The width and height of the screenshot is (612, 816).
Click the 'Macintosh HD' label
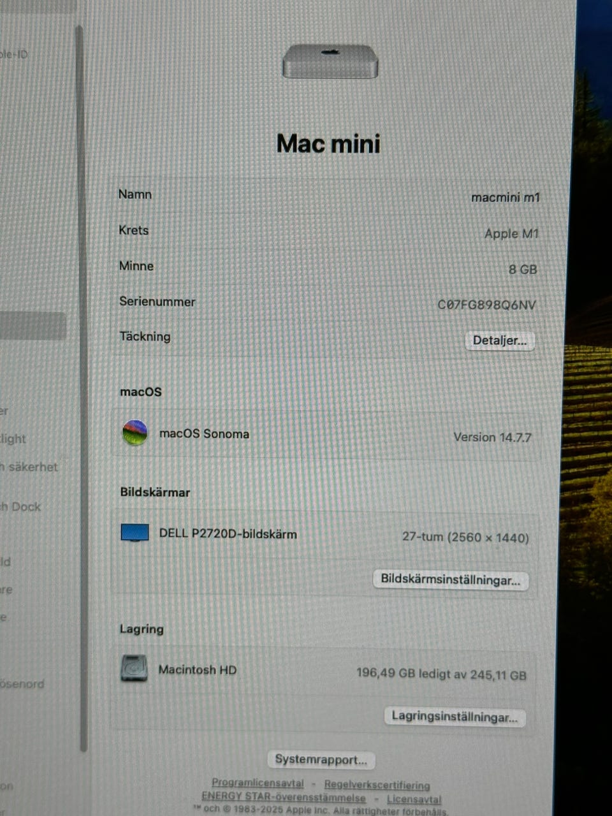197,669
